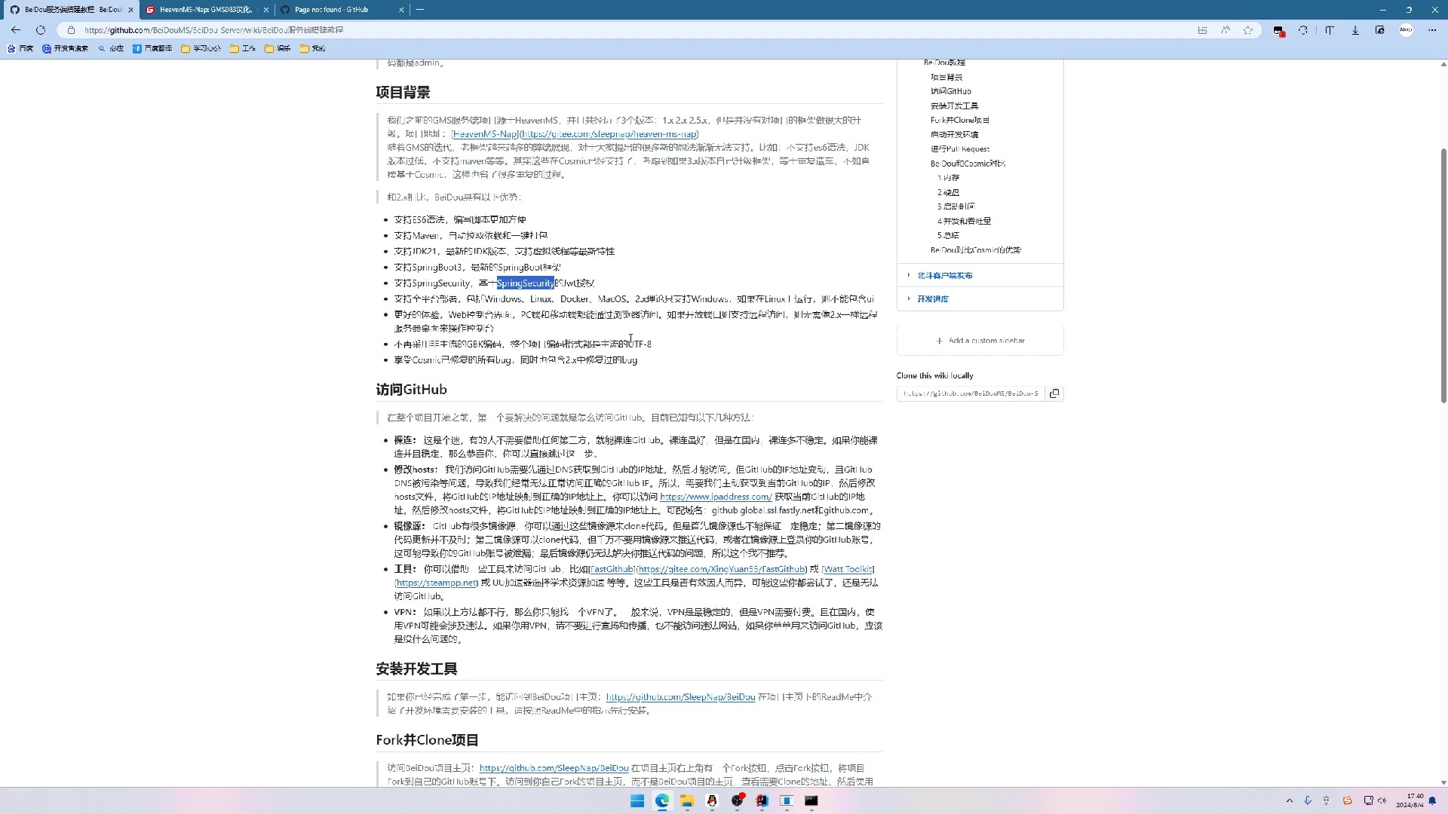Viewport: 1448px width, 814px height.
Task: Open the downloads arrow icon
Action: (x=1355, y=30)
